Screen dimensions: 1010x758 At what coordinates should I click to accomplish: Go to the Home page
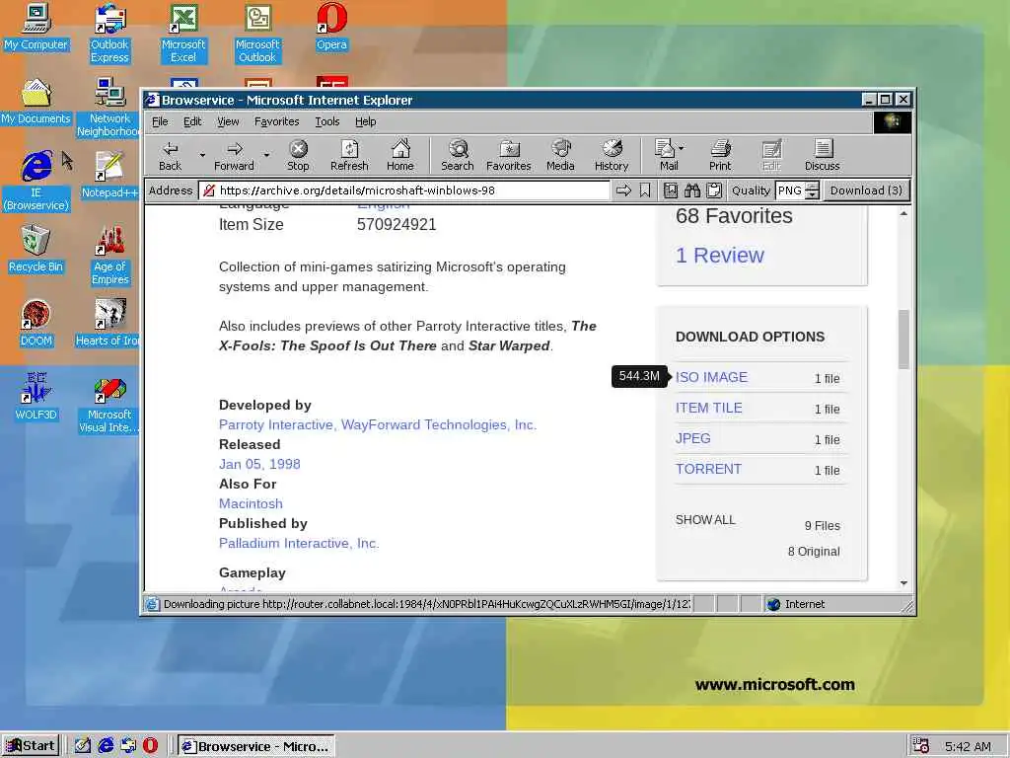tap(400, 156)
